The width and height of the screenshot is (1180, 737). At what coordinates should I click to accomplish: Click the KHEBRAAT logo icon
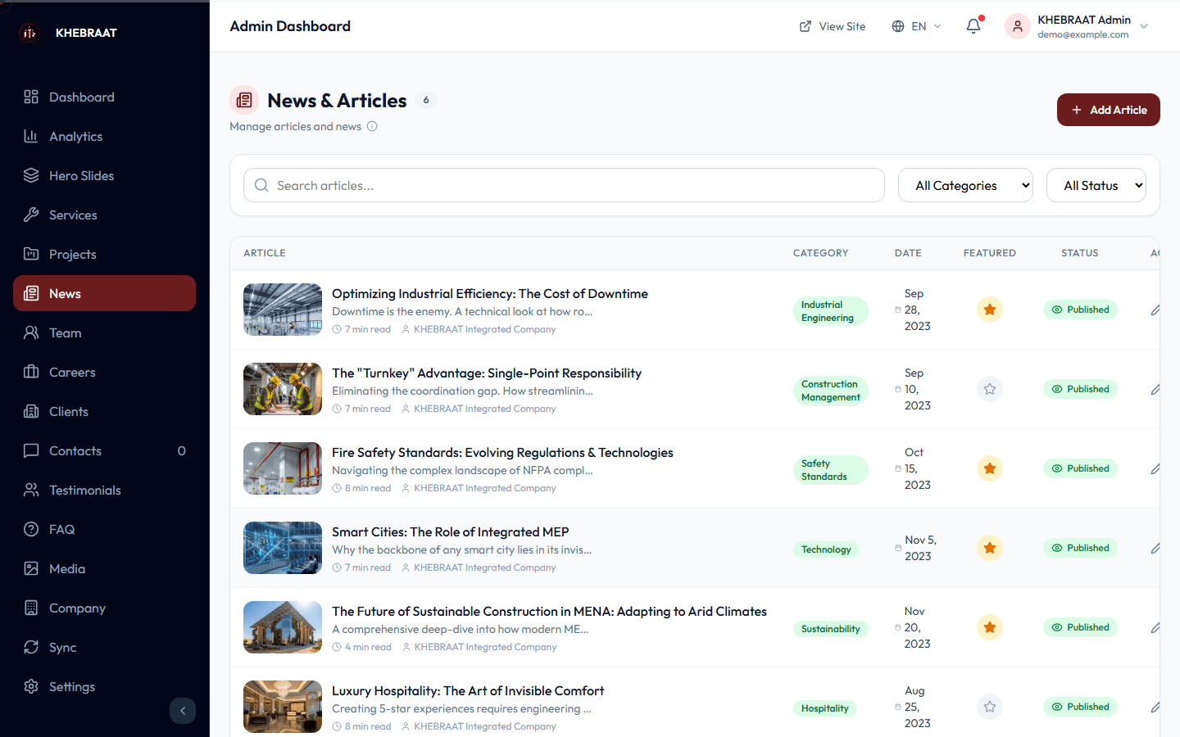[29, 33]
